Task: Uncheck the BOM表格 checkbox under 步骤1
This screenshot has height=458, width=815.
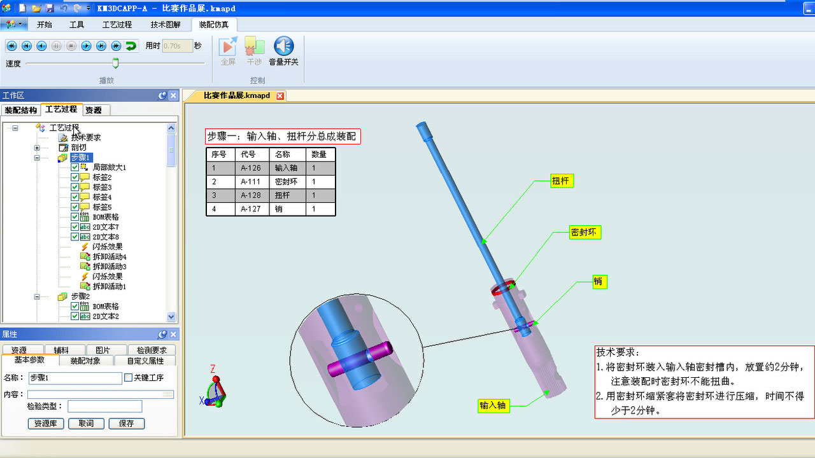Action: 75,217
